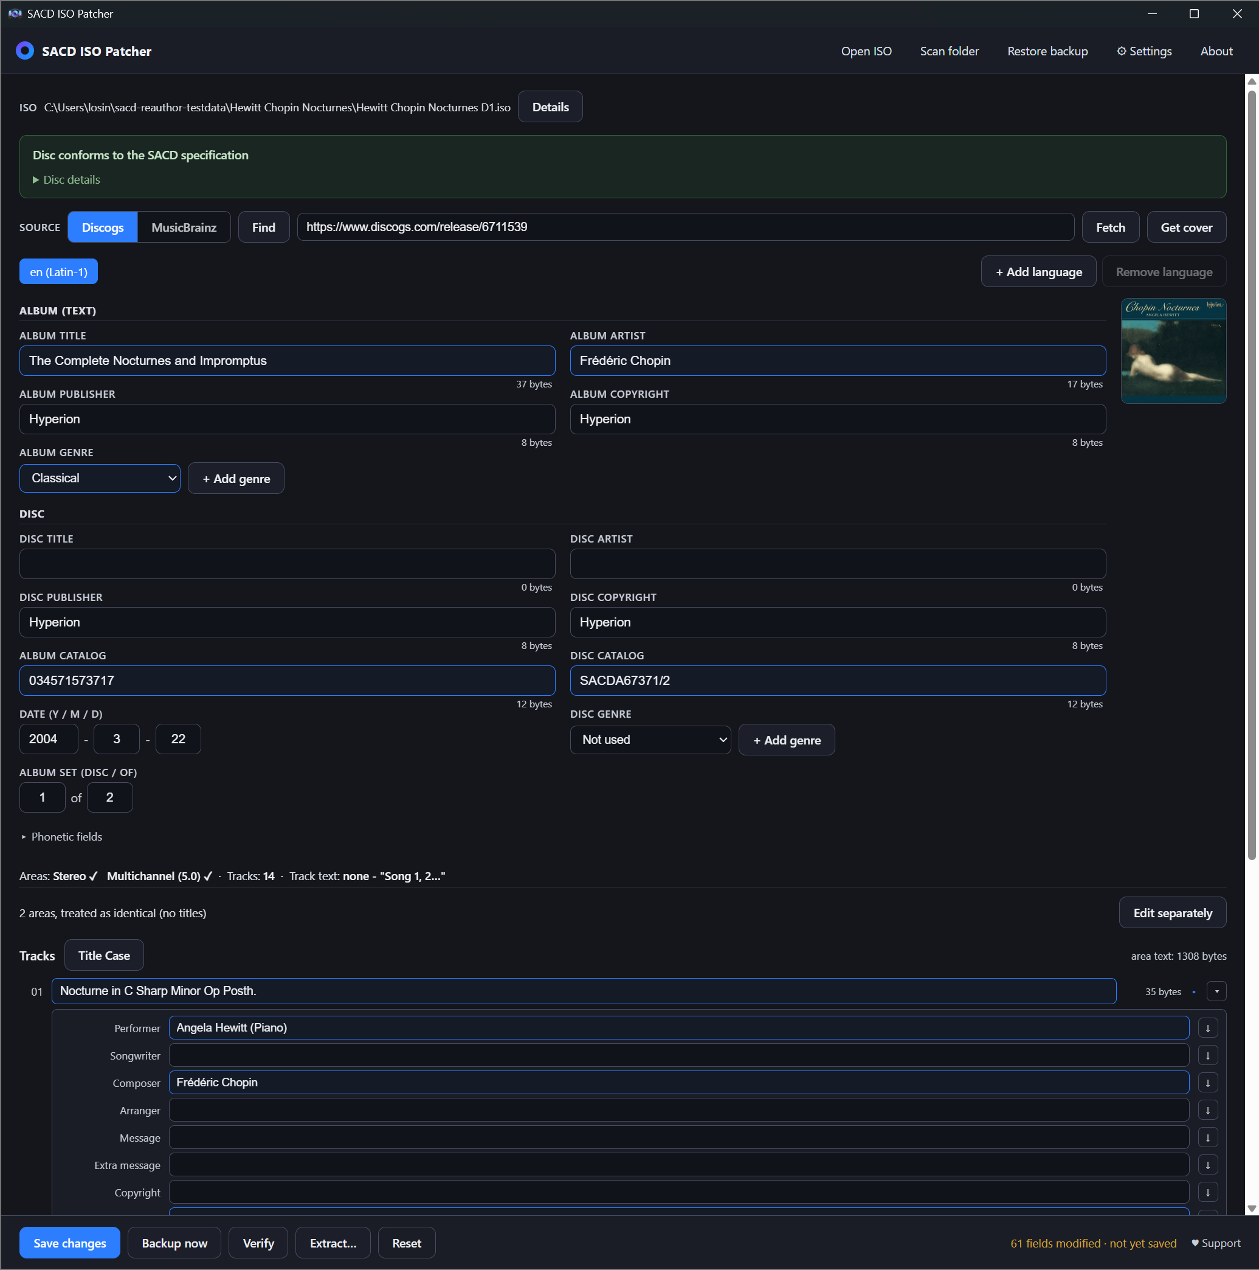Click the Album Publisher field
Screen dimensions: 1259x1270
click(287, 420)
